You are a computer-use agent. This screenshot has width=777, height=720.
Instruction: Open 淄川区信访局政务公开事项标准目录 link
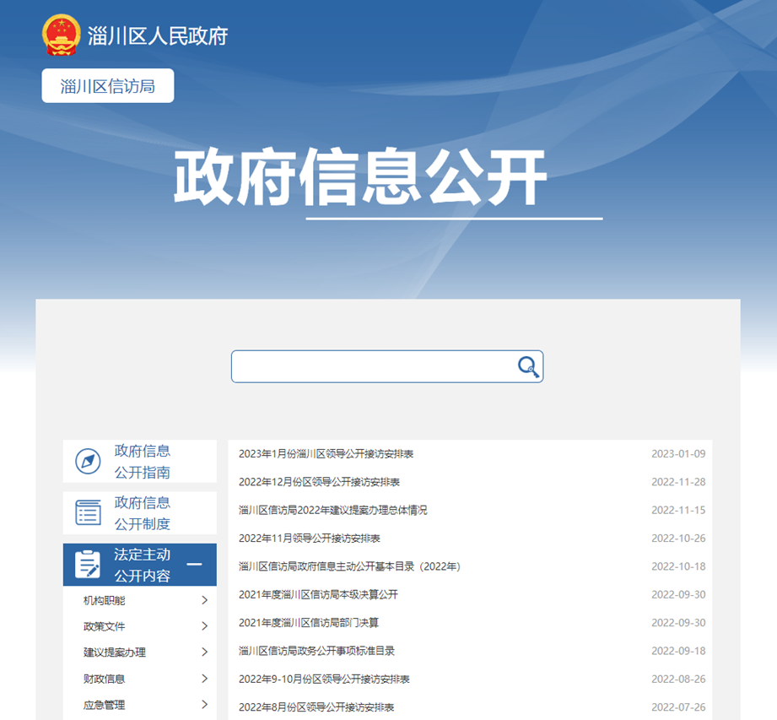[316, 651]
